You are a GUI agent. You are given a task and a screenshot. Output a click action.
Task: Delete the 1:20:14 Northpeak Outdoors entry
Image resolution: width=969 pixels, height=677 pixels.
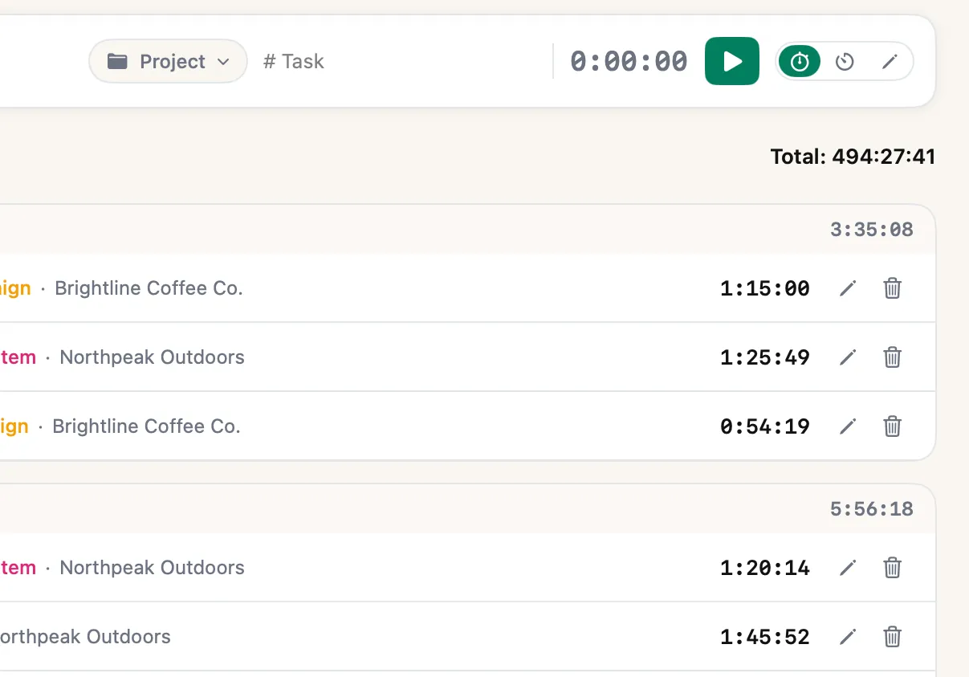893,568
